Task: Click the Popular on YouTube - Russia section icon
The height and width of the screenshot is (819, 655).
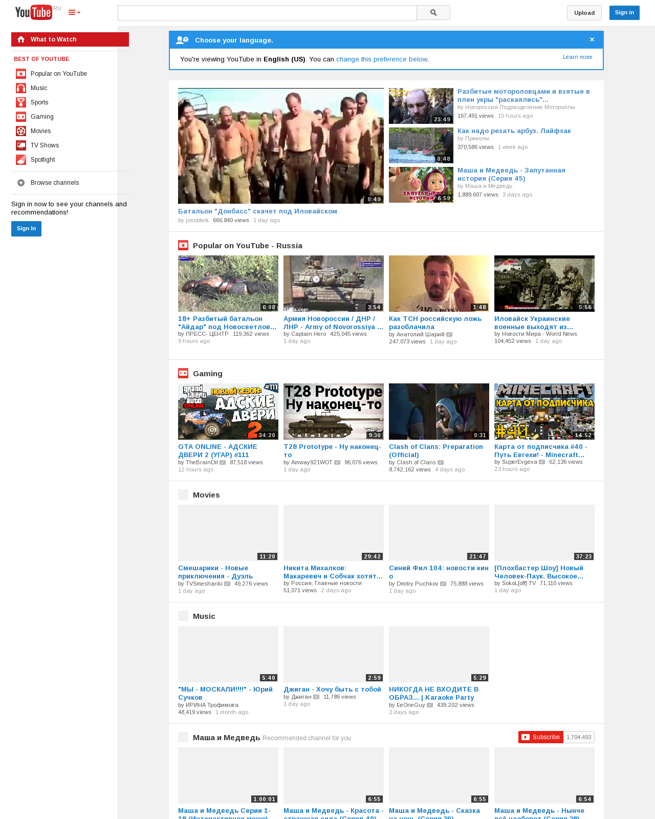Action: pos(183,245)
